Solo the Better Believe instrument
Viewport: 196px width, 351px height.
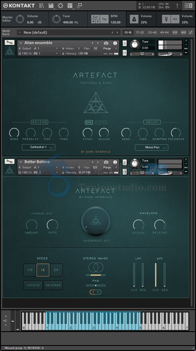(125, 162)
